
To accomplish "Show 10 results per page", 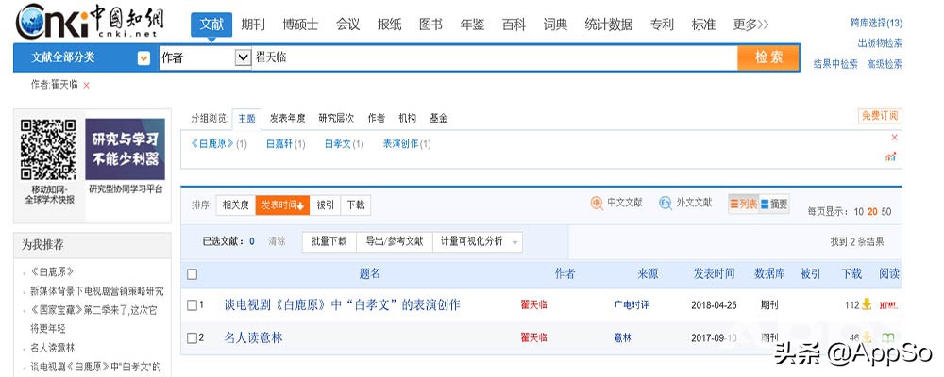I will pyautogui.click(x=858, y=212).
